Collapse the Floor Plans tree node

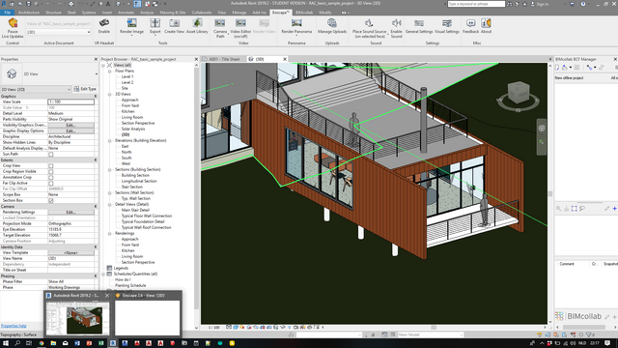[110, 71]
